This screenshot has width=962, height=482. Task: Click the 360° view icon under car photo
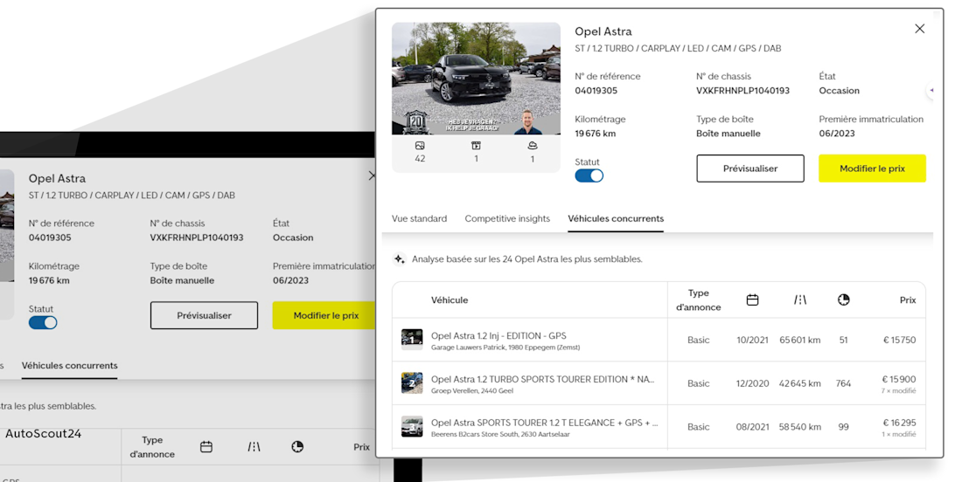pyautogui.click(x=533, y=146)
